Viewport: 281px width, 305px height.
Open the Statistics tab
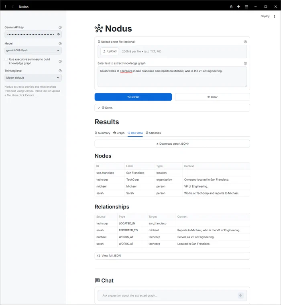[153, 133]
